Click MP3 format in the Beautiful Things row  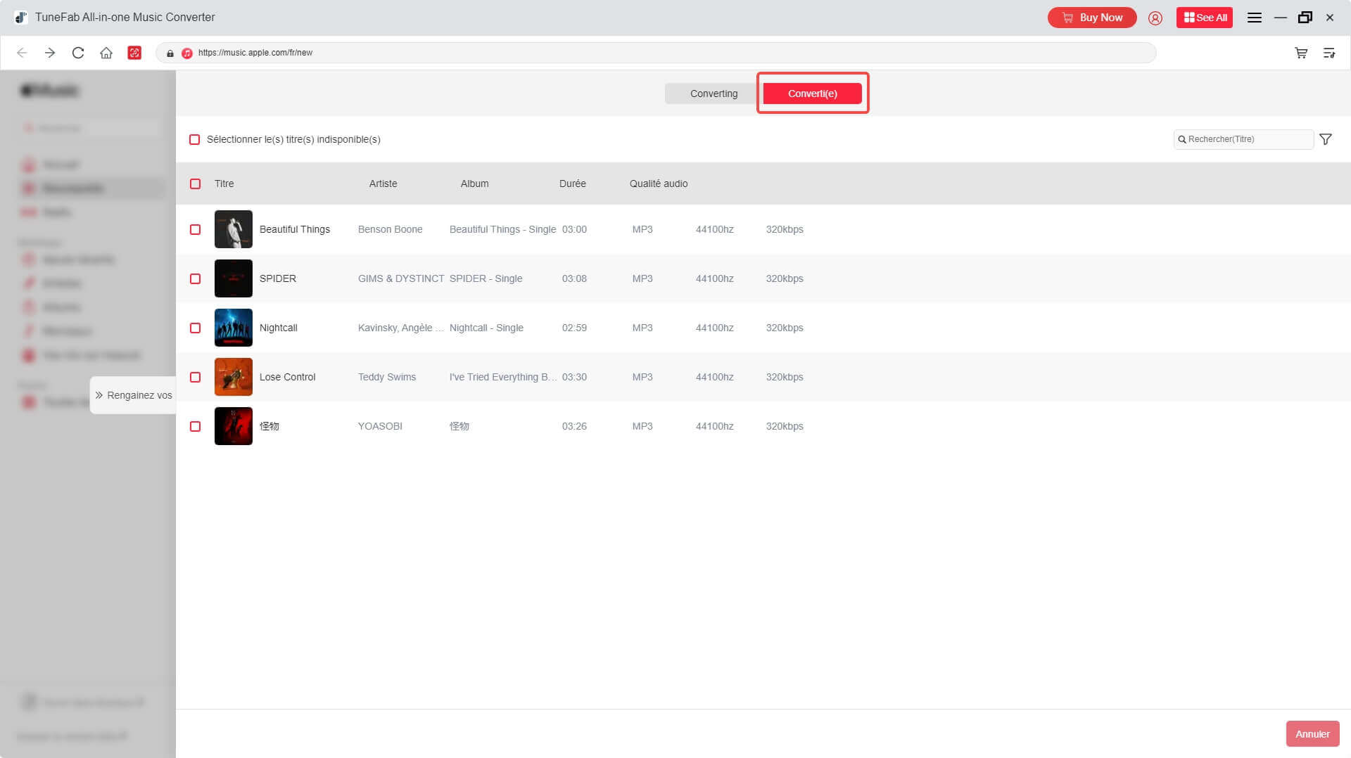[x=642, y=229]
